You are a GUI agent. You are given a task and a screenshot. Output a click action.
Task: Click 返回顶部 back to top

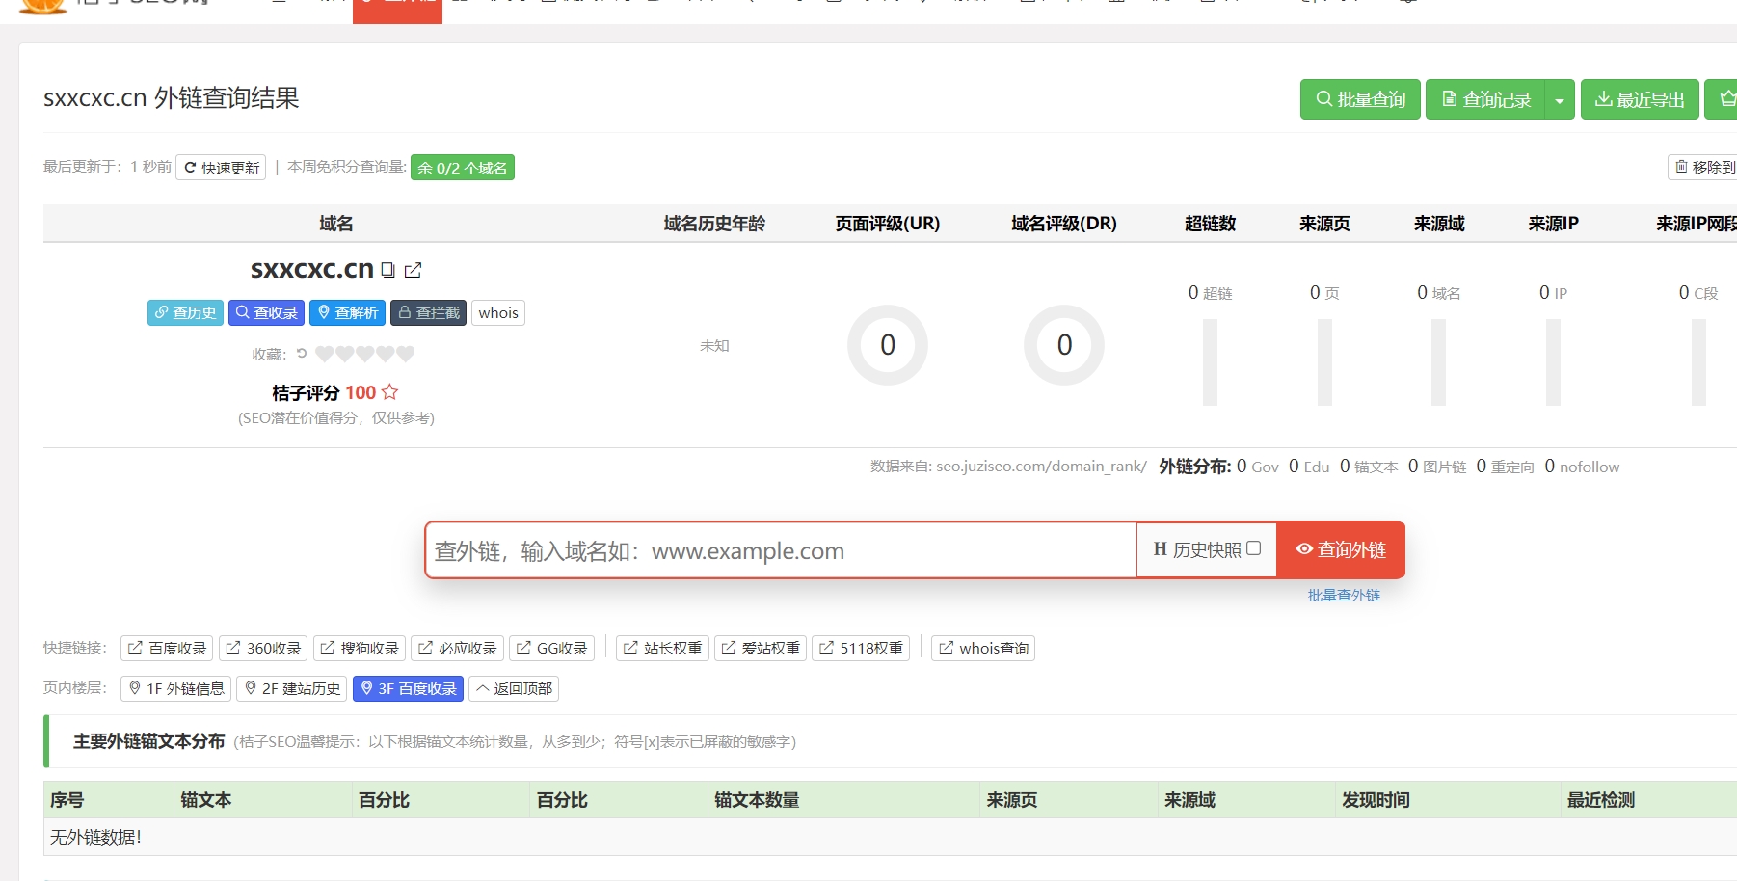point(514,688)
